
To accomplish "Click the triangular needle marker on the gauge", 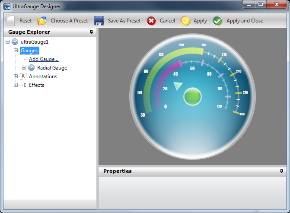I will [x=178, y=86].
